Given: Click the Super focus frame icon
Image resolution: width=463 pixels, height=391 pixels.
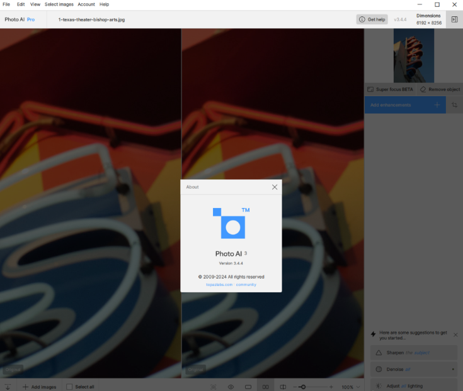Looking at the screenshot, I should [x=370, y=89].
